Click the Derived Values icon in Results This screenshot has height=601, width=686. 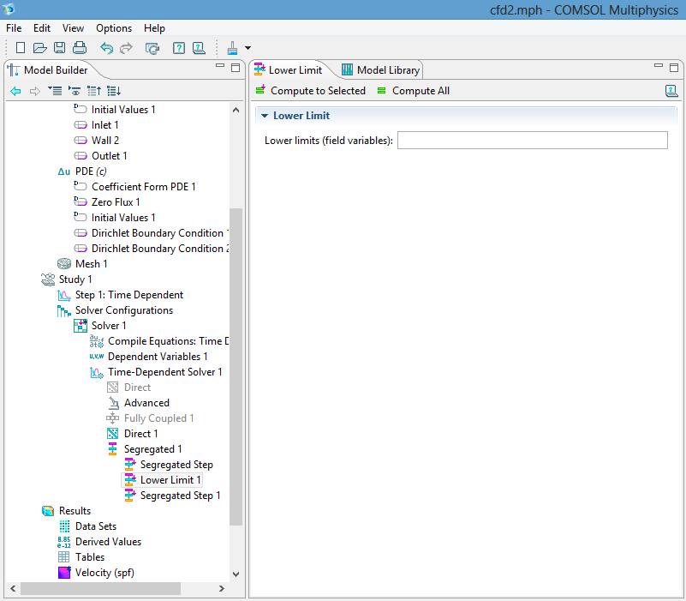point(64,542)
